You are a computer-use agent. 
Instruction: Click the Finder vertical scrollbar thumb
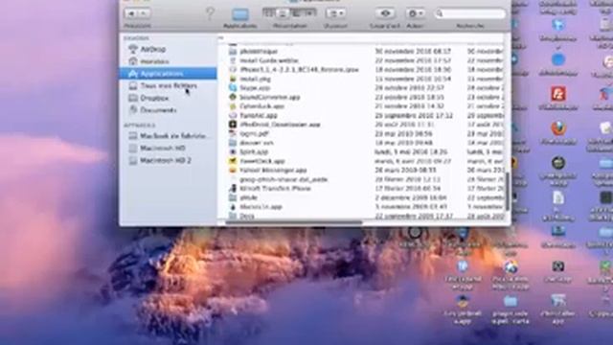508,192
